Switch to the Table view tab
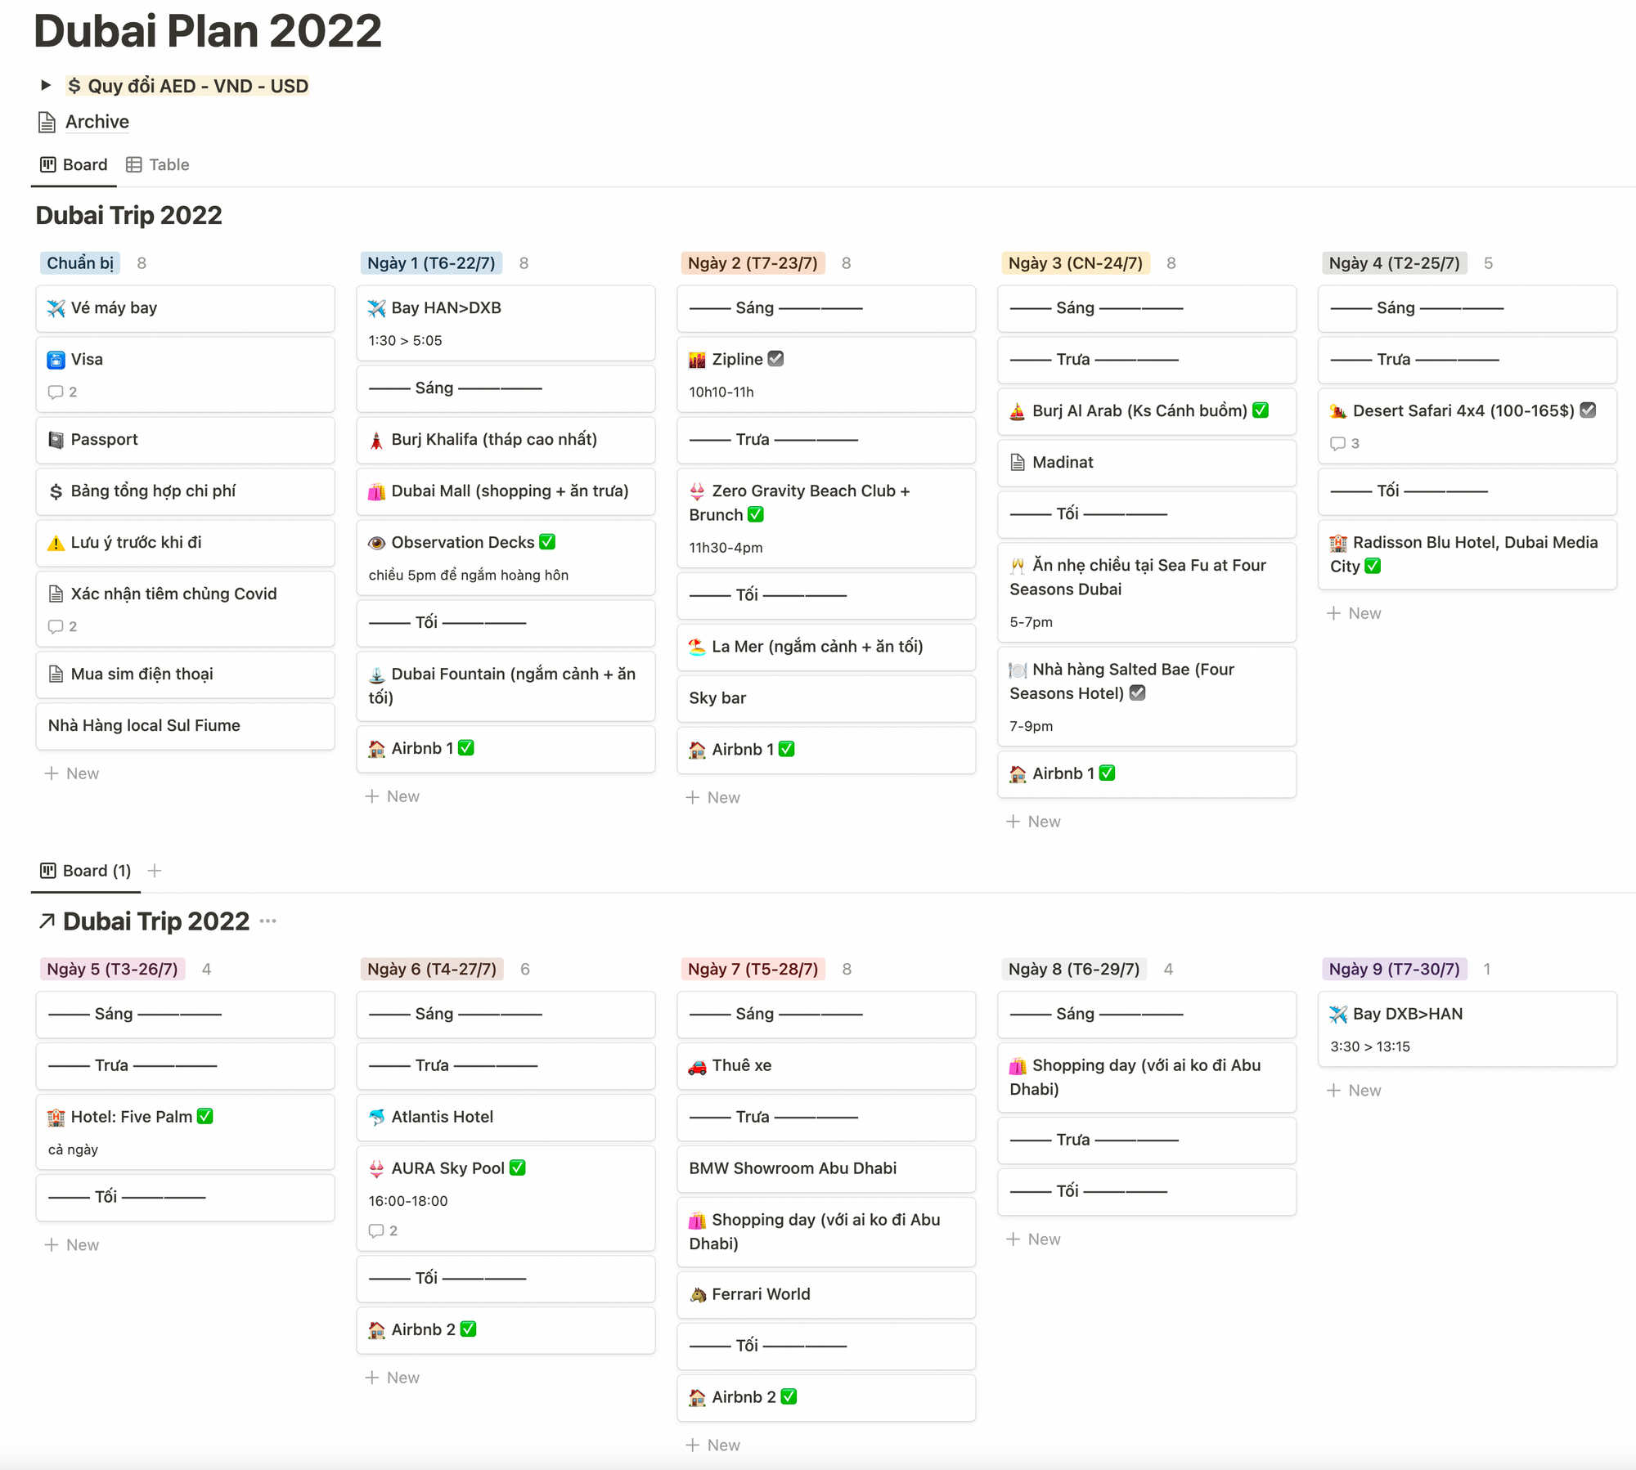Viewport: 1636px width, 1470px height. point(158,164)
